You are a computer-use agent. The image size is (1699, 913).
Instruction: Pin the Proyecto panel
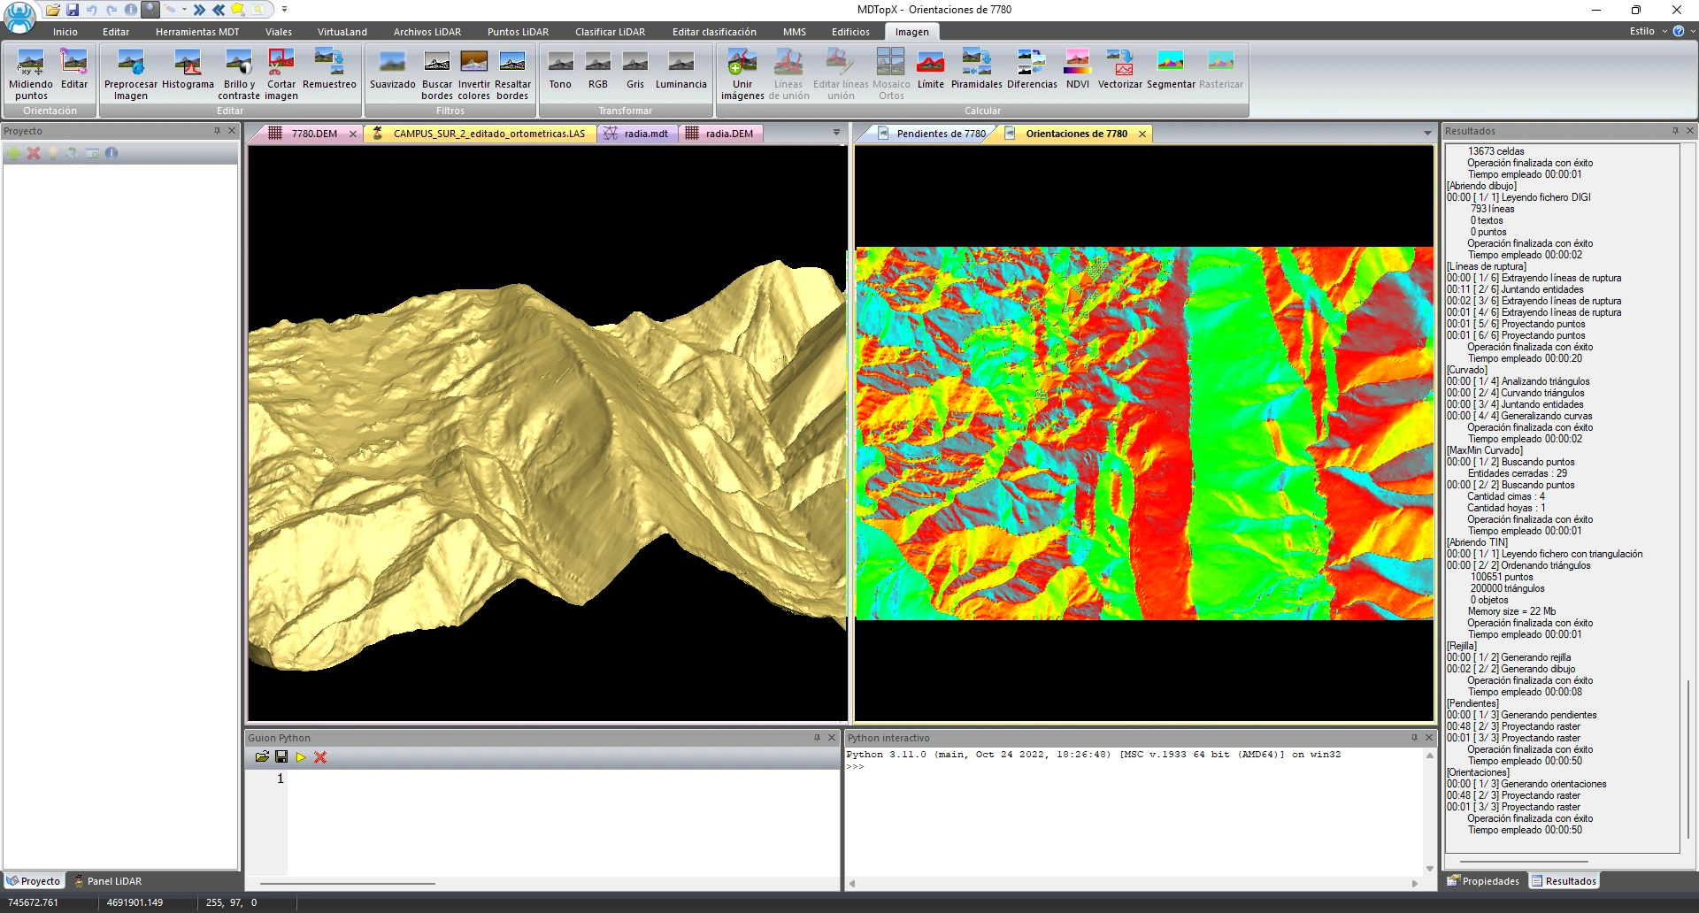[x=217, y=131]
